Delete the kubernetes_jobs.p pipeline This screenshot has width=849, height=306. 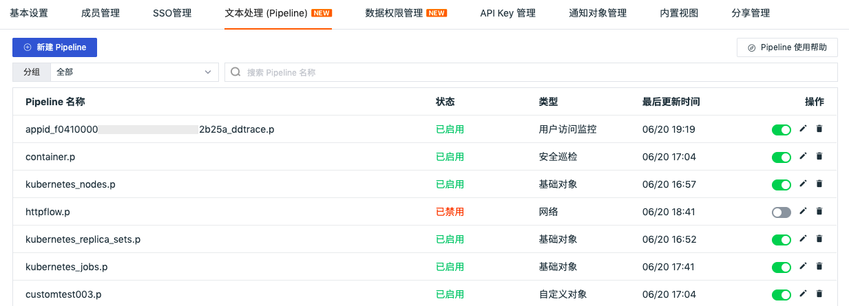pos(819,266)
